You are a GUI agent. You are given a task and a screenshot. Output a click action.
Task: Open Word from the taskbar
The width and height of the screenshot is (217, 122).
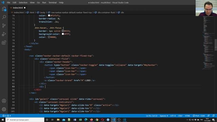pyautogui.click(x=75, y=120)
